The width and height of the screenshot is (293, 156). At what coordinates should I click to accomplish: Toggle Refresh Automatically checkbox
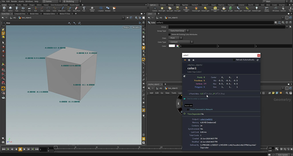coord(234,60)
